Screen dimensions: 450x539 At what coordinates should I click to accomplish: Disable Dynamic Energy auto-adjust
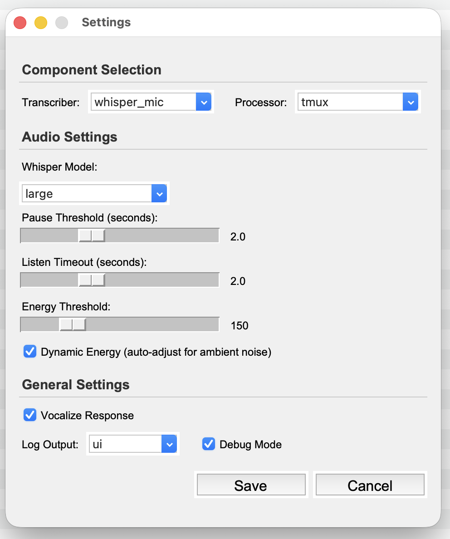pos(29,351)
